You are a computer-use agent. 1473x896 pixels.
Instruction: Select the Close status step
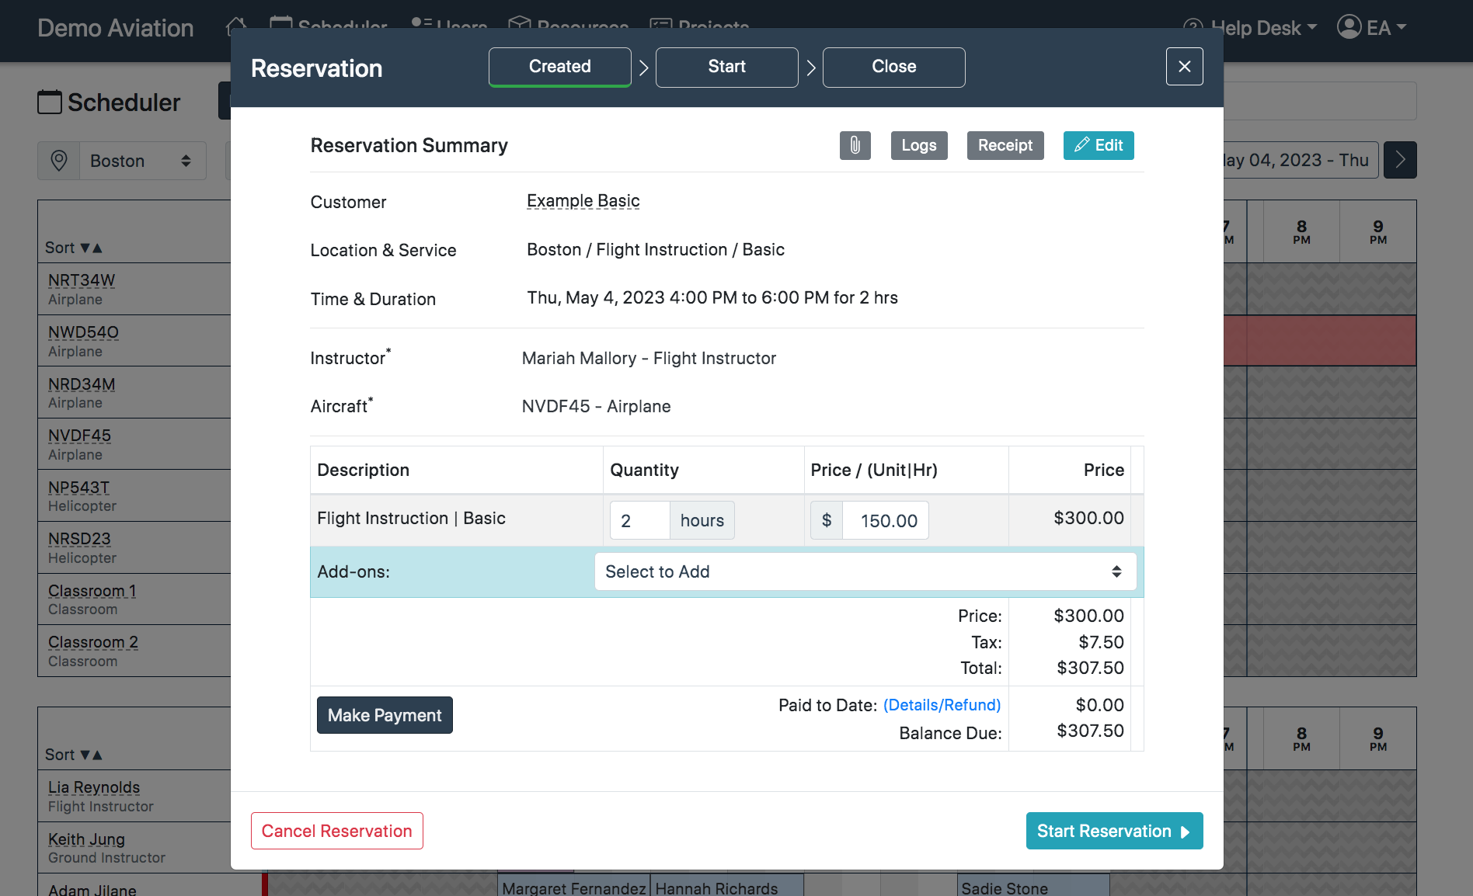coord(893,67)
